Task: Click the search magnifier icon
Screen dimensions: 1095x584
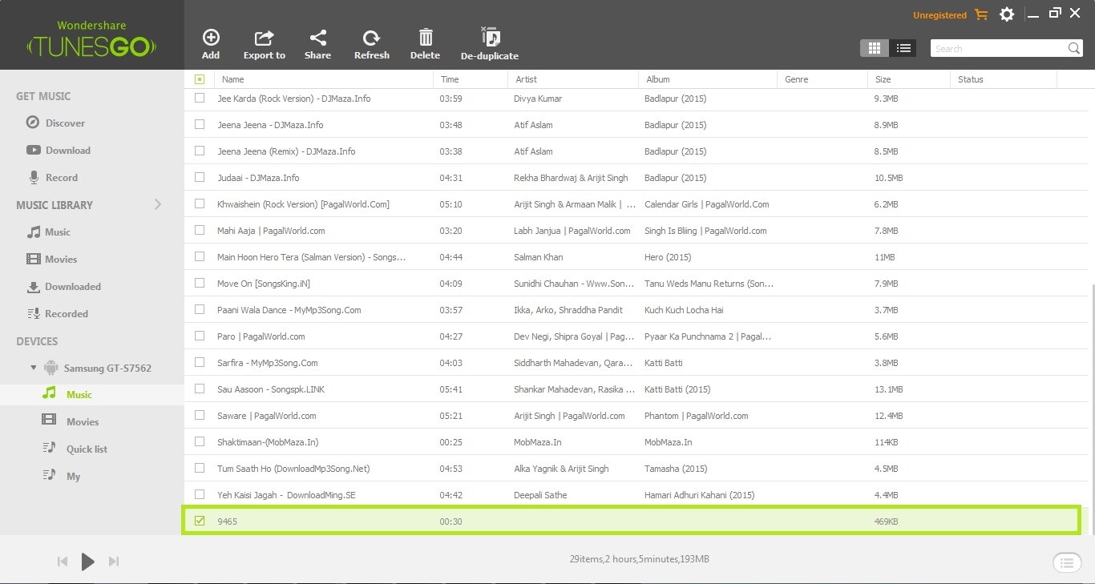Action: (x=1074, y=49)
